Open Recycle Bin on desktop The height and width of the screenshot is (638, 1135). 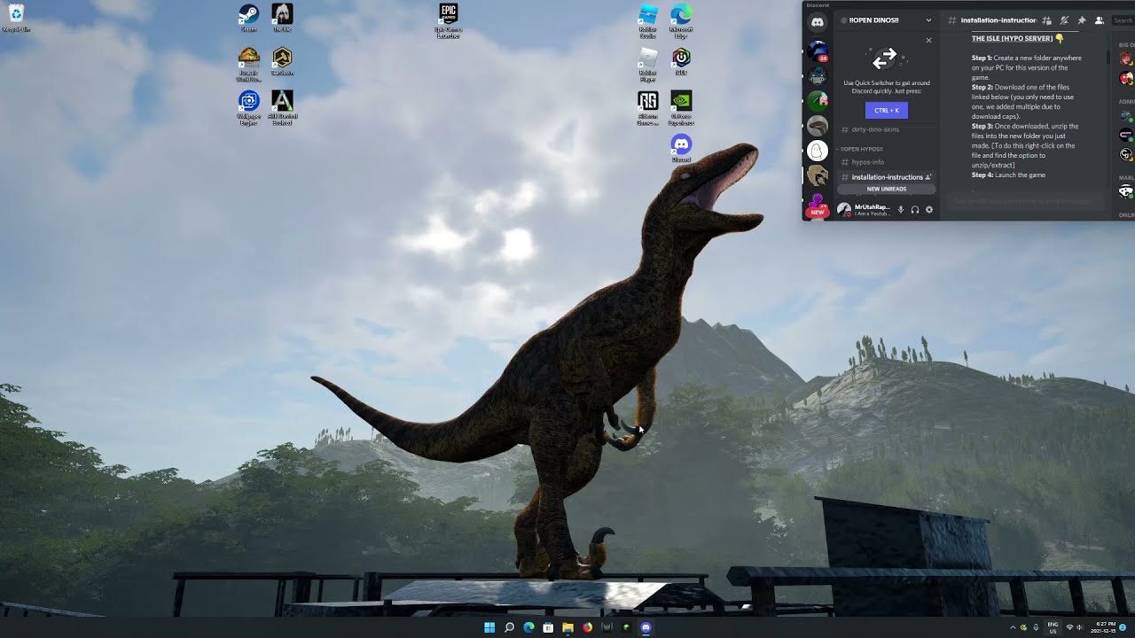(x=16, y=19)
